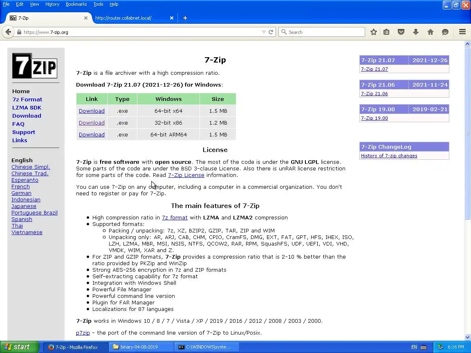471x353 pixels.
Task: Open the URL history dropdown arrow
Action: [264, 32]
